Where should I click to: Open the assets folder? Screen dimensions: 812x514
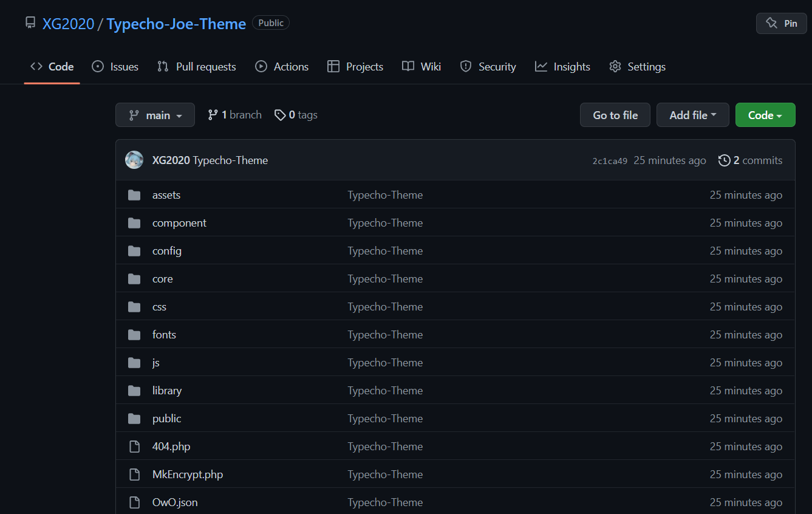(x=166, y=195)
